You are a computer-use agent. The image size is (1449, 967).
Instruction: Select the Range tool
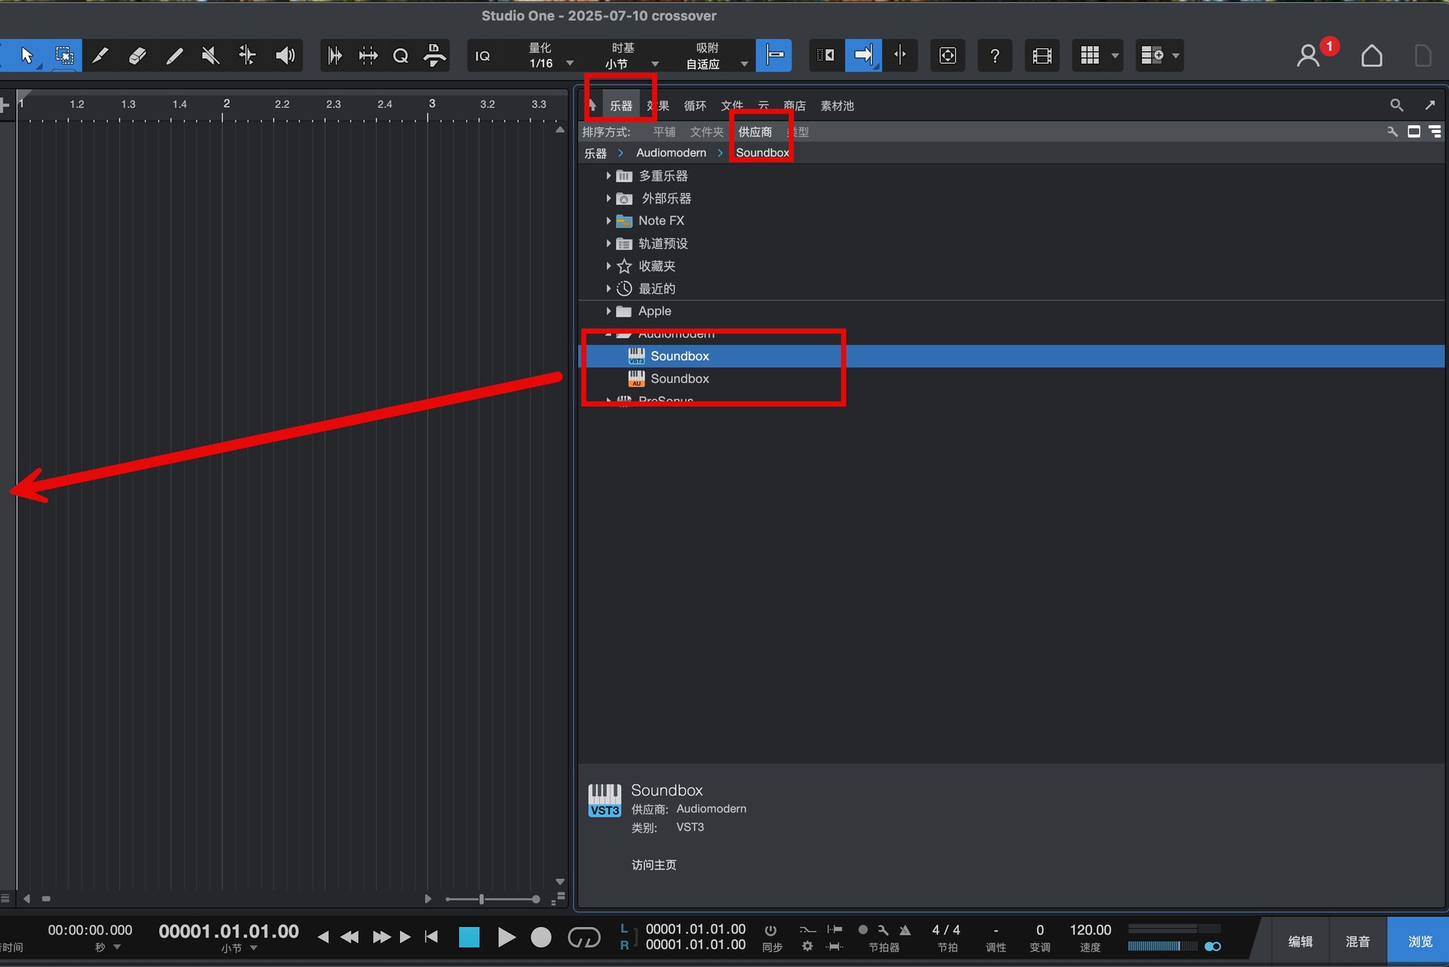65,55
